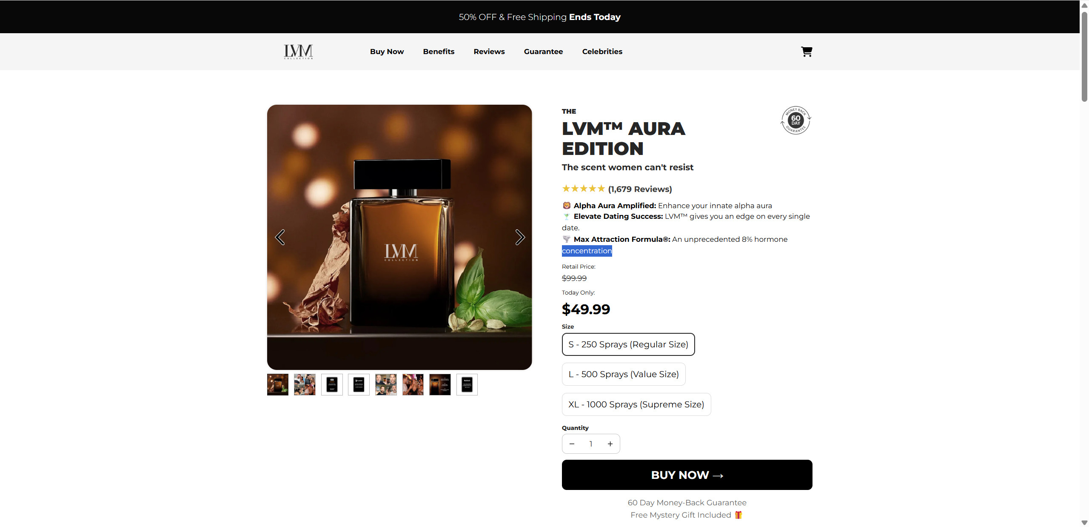Screen dimensions: 1089x527
Task: Show the next product image
Action: tap(519, 237)
